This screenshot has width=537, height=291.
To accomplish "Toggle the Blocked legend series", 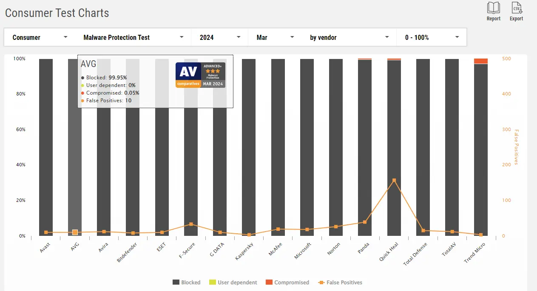I will (x=186, y=282).
